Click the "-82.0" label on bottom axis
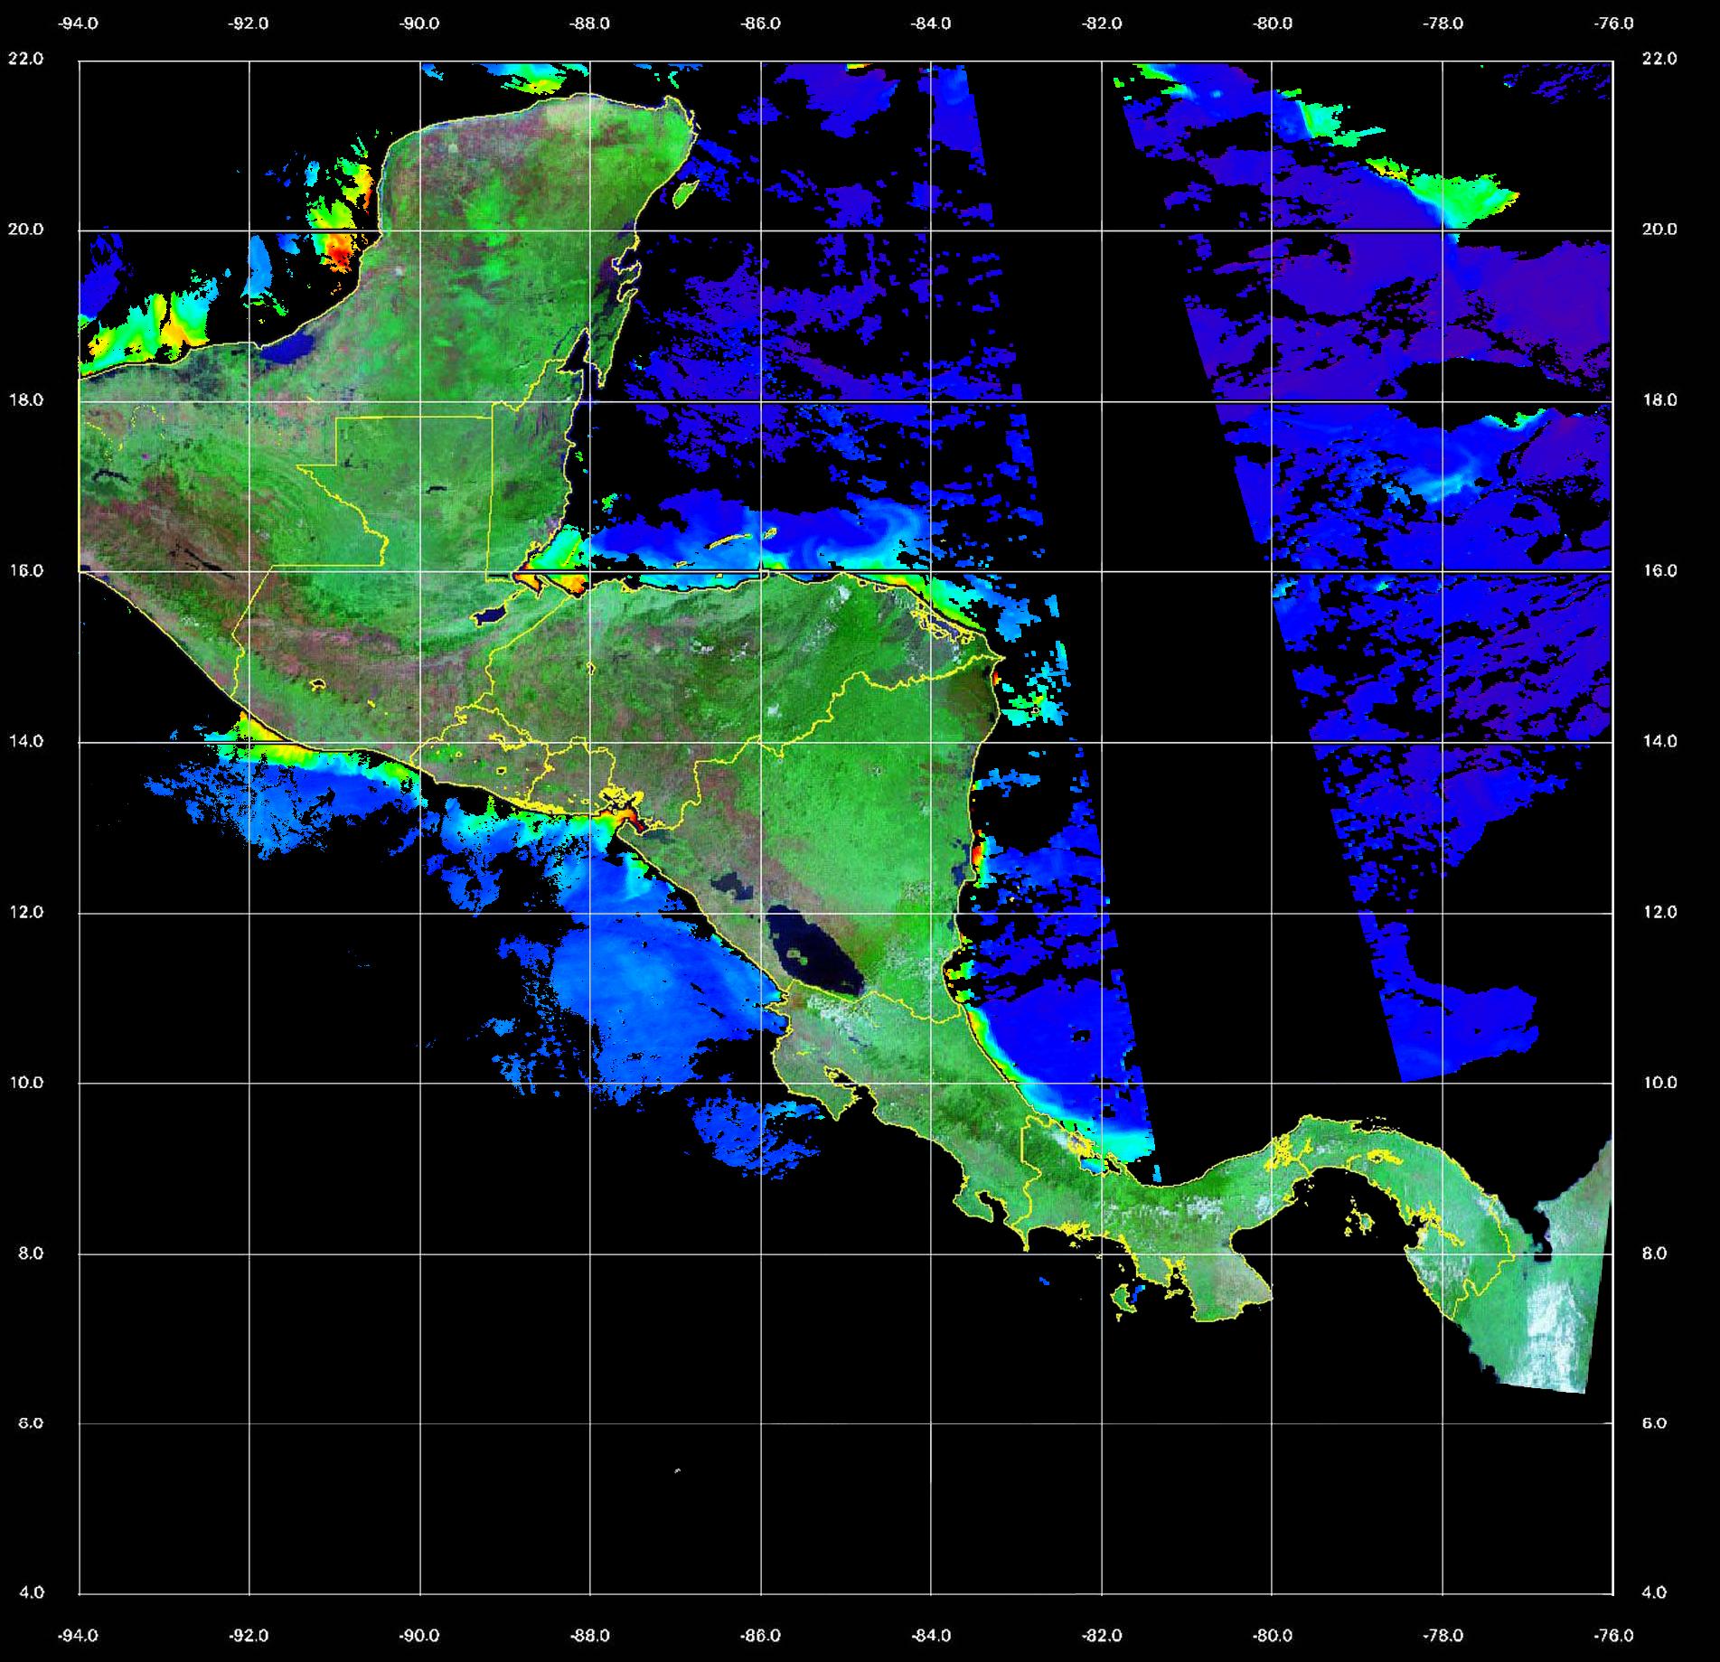The height and width of the screenshot is (1662, 1720). click(1102, 1635)
